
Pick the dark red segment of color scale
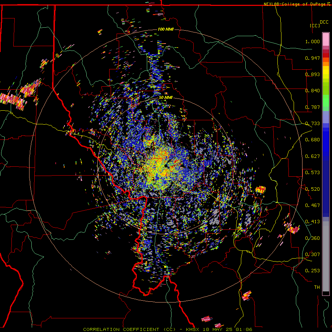[x=326, y=55]
